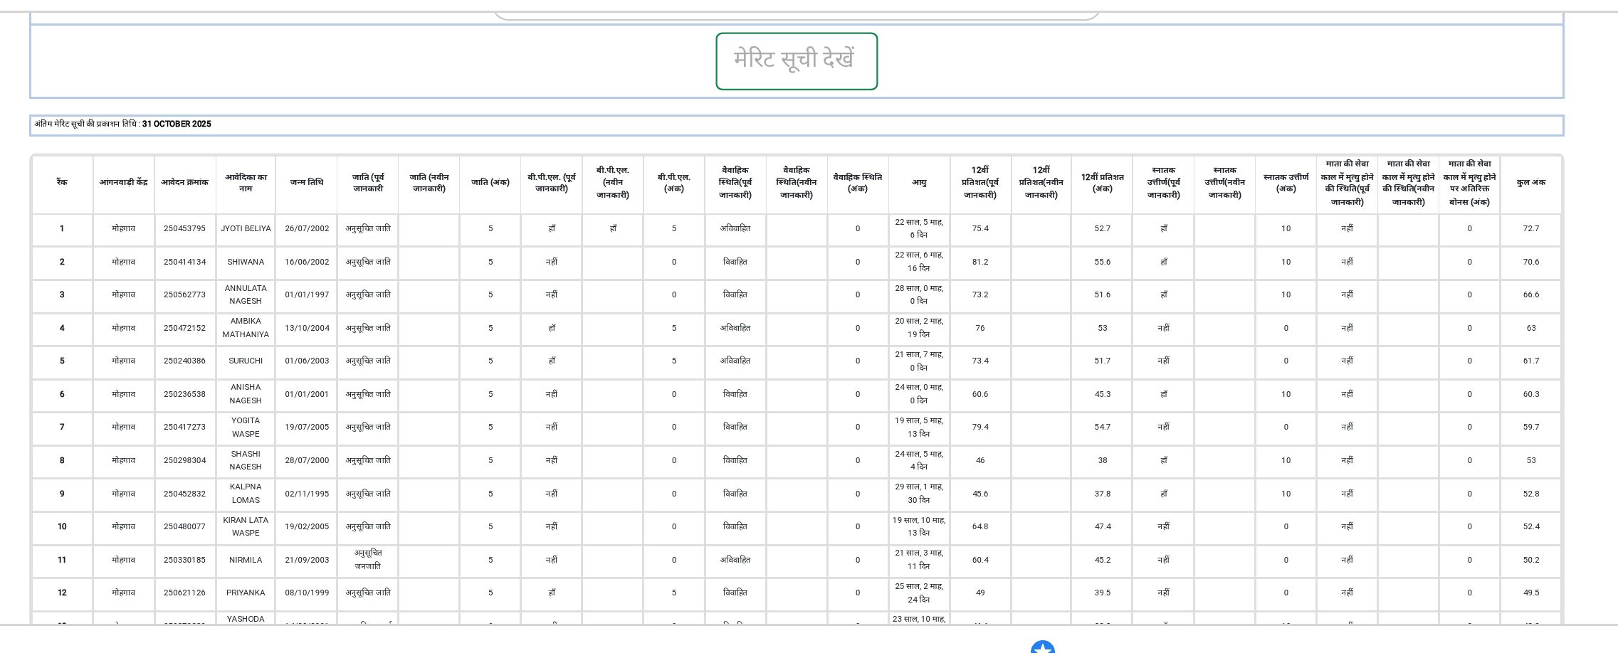1618x653 pixels.
Task: Click the आंगनवाड़ी केंद्र column header
Action: [x=123, y=183]
